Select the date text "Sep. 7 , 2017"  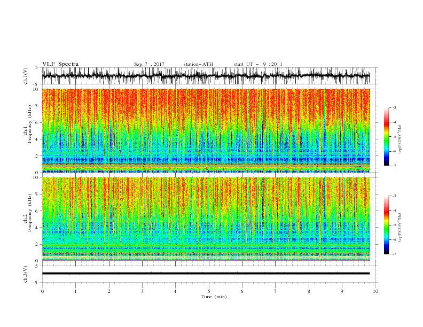149,64
